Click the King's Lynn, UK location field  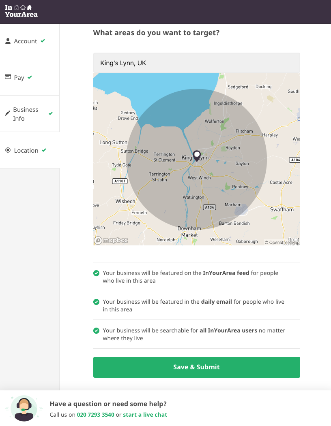(x=196, y=63)
